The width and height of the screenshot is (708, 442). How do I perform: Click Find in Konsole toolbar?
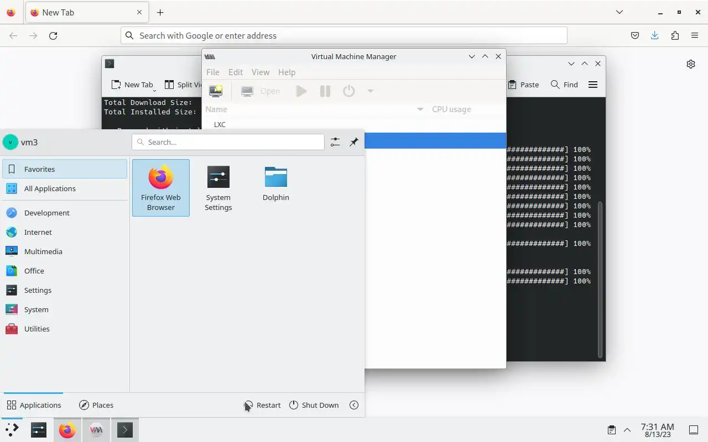point(565,85)
